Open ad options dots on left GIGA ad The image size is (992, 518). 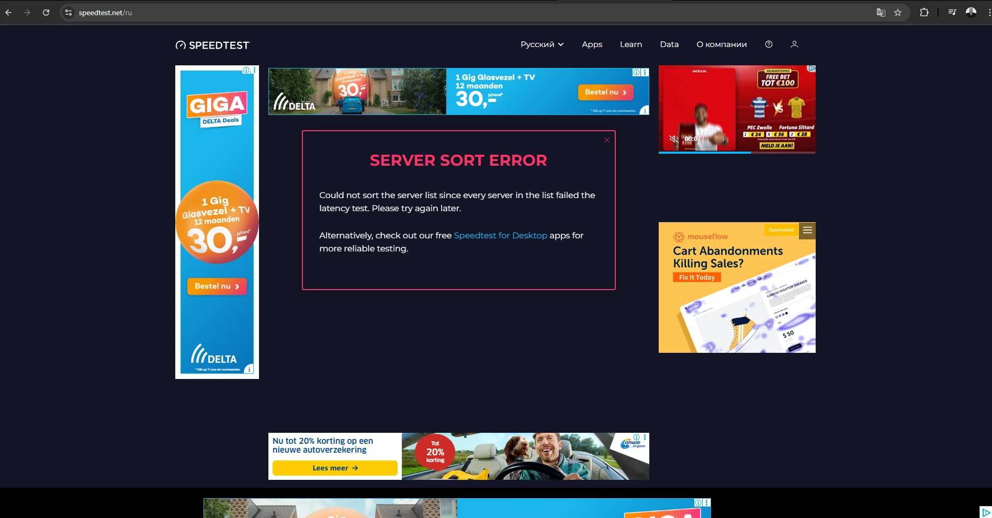coord(255,70)
